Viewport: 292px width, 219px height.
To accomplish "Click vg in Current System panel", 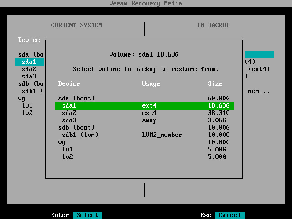I will [21, 99].
